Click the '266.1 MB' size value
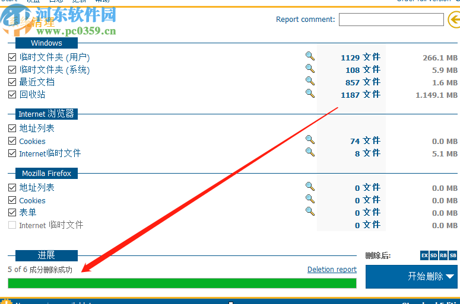This screenshot has height=304, width=460. pos(440,57)
